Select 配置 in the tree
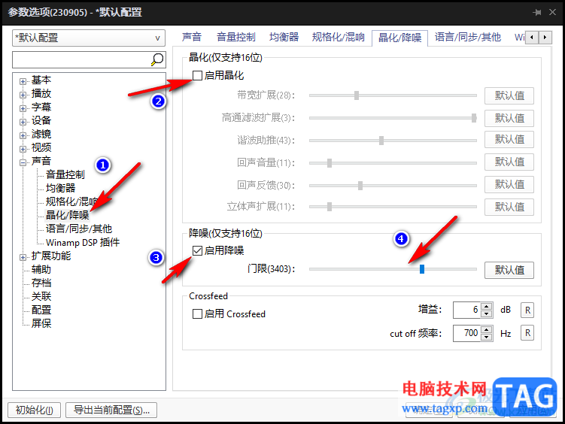 click(41, 310)
